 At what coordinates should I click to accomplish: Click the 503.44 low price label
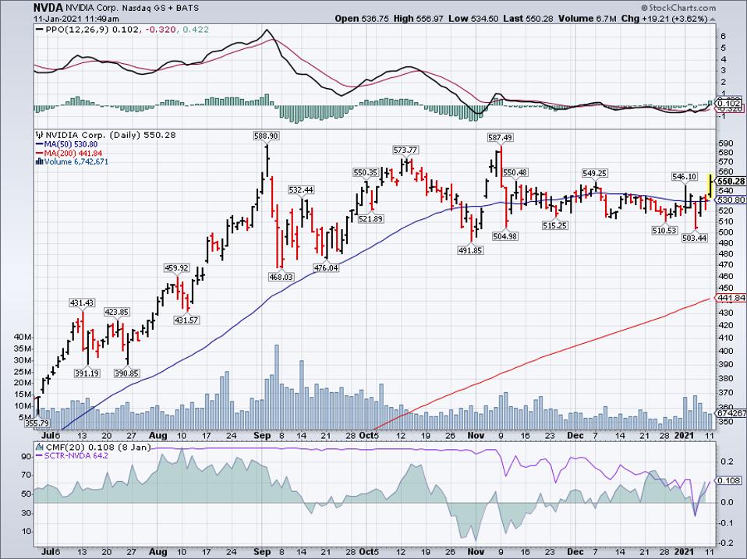tap(695, 238)
